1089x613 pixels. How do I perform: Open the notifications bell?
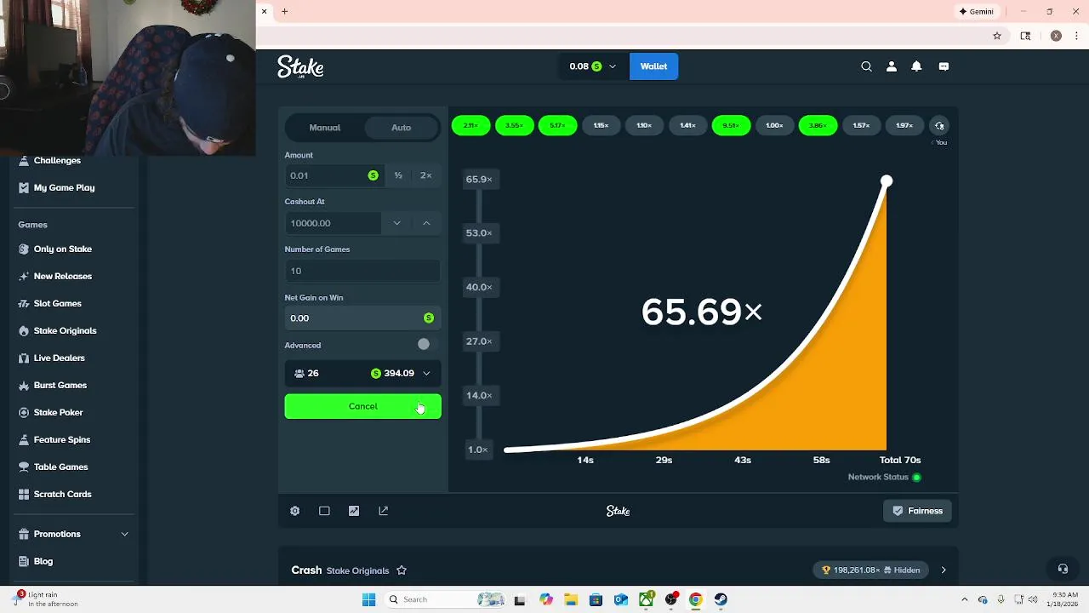(x=916, y=66)
